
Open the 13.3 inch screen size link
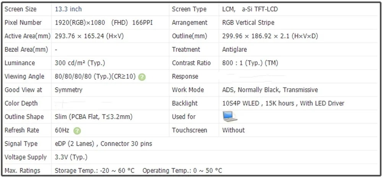coord(68,9)
